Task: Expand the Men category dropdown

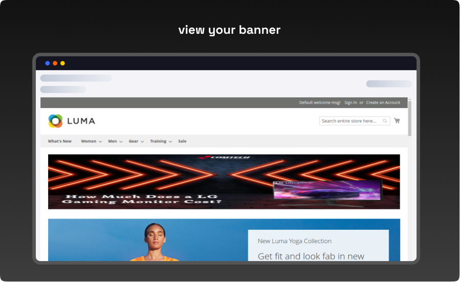Action: (x=115, y=141)
